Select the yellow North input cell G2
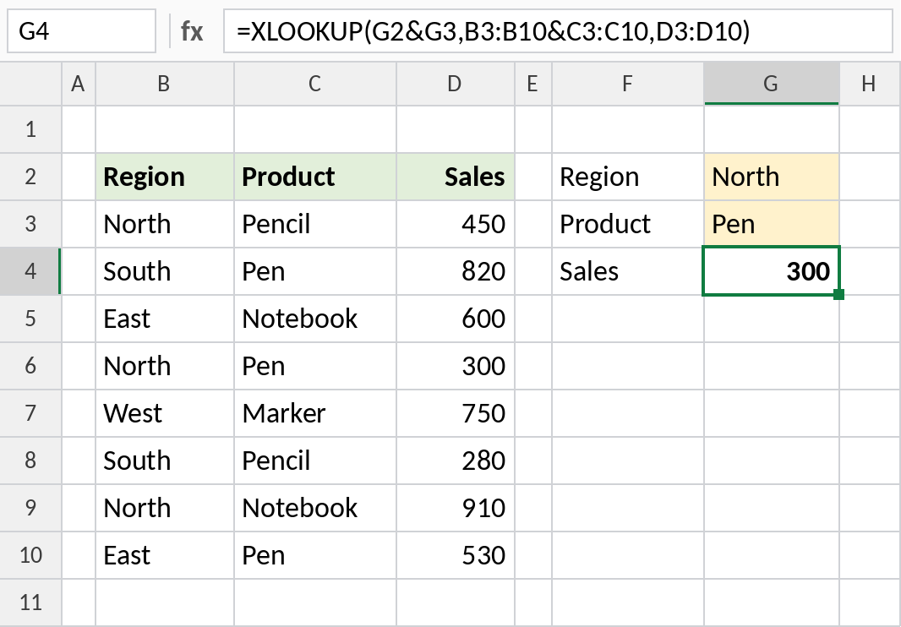This screenshot has height=627, width=901. pyautogui.click(x=771, y=177)
